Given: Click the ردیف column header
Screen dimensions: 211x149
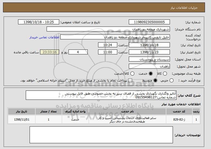Looking at the screenshot, I should click(x=196, y=112).
